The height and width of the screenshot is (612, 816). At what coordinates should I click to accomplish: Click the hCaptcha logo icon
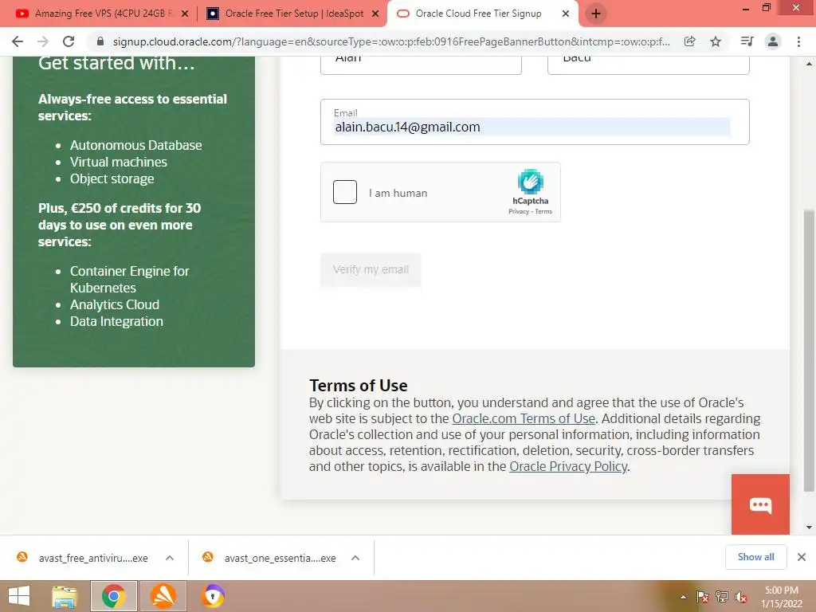[x=530, y=182]
